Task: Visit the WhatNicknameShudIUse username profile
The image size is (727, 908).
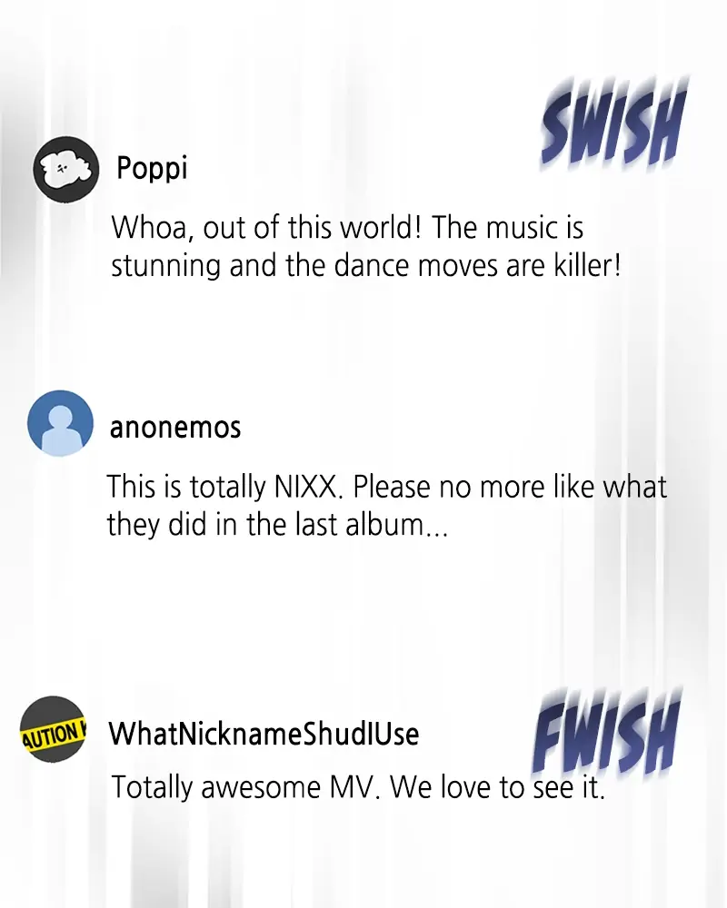Action: pos(264,734)
